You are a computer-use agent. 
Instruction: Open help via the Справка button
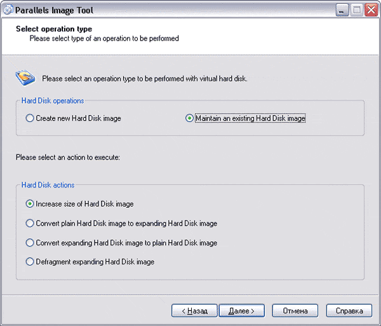click(x=349, y=311)
